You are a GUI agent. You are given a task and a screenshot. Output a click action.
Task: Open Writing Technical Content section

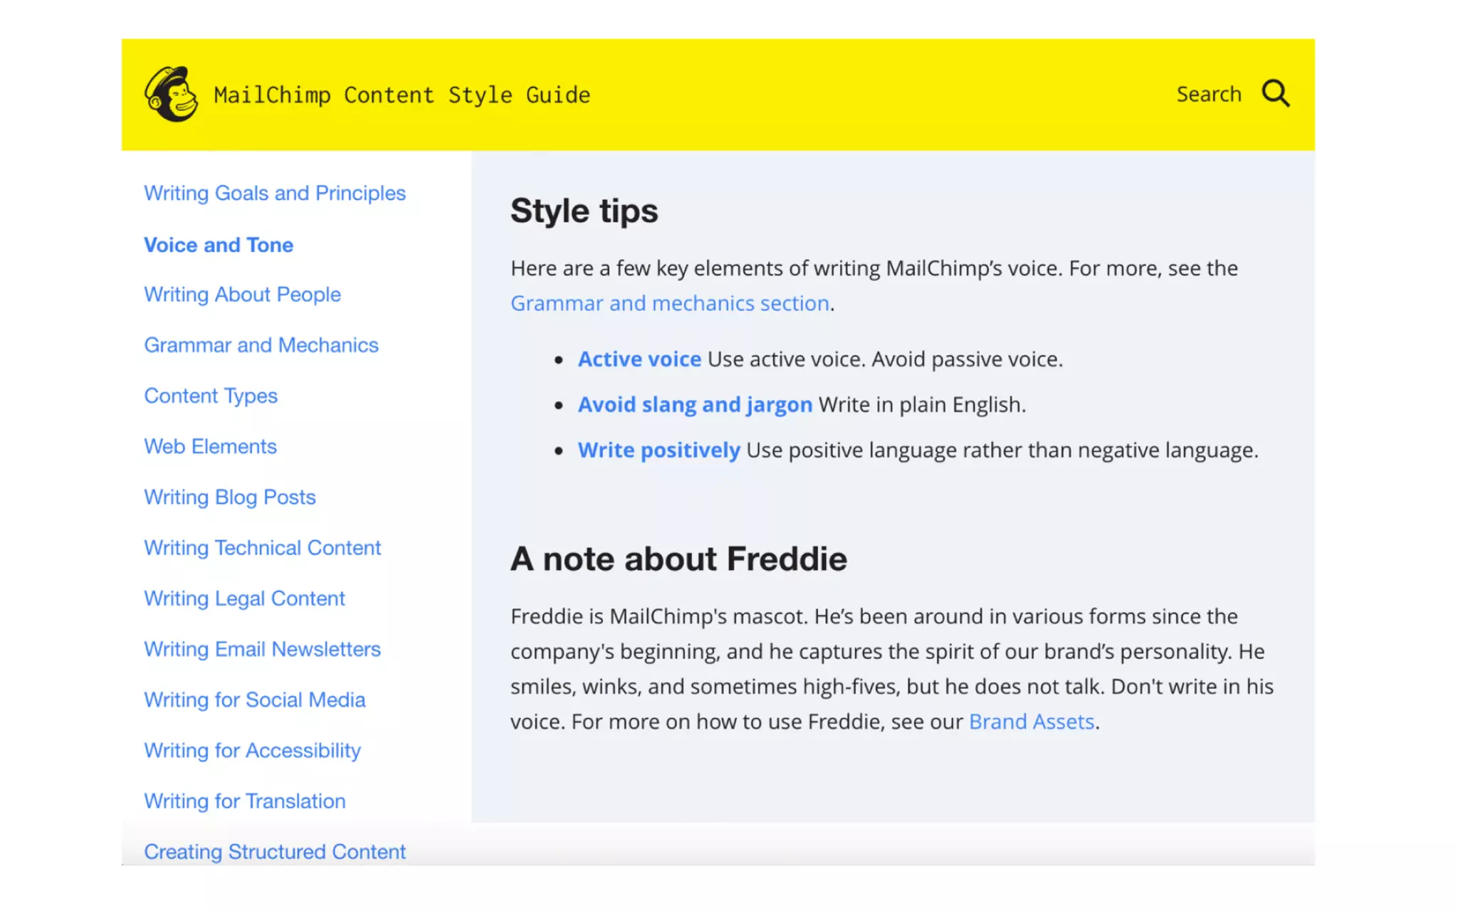(x=262, y=547)
